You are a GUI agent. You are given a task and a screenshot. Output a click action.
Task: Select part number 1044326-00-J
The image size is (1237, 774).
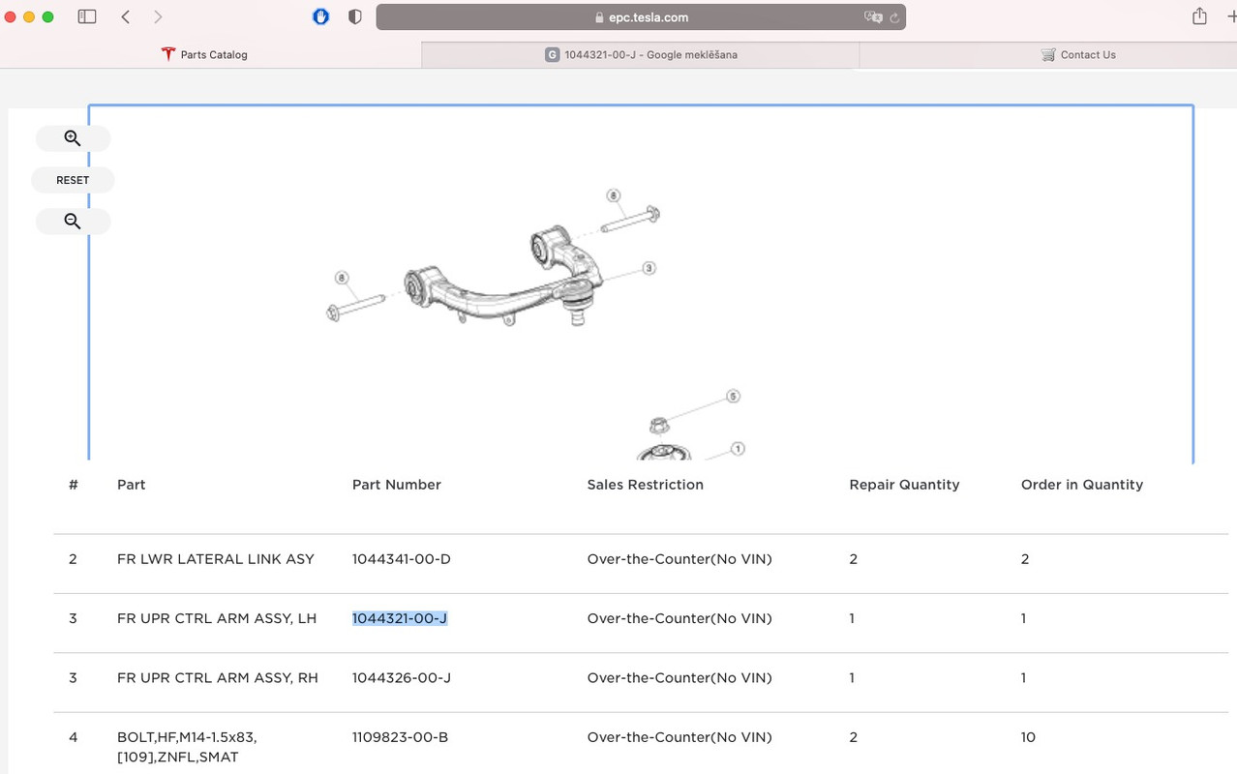click(x=402, y=678)
